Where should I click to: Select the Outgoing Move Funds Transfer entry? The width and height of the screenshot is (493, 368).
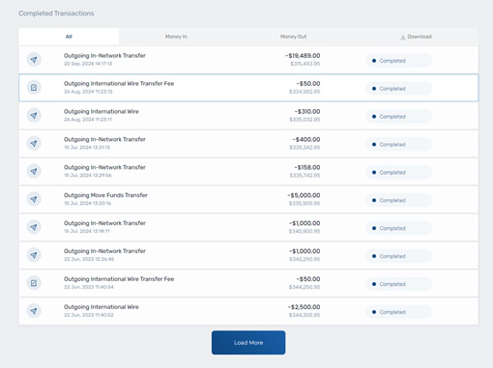point(248,199)
